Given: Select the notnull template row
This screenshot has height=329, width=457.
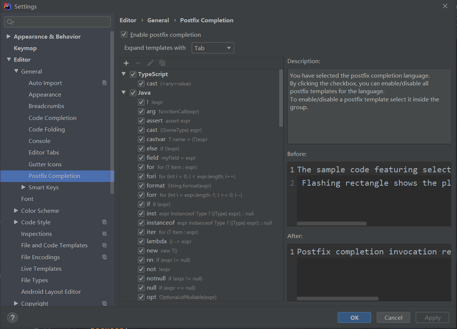Looking at the screenshot, I should point(202,278).
